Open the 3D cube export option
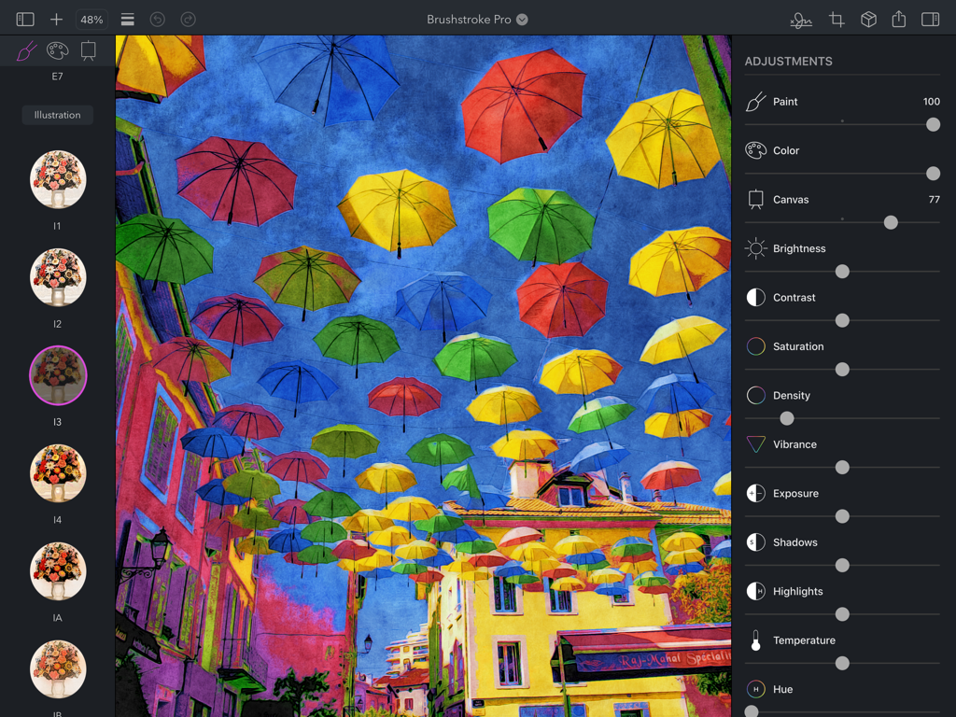 point(868,19)
